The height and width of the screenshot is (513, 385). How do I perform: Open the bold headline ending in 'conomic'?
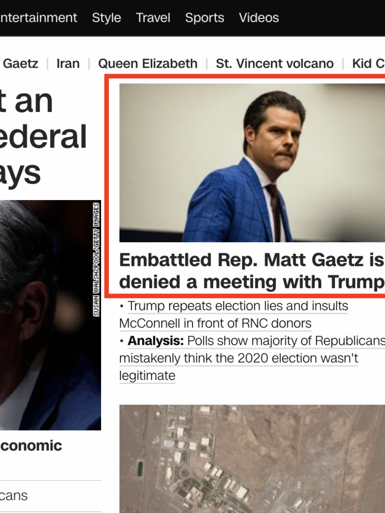[31, 445]
